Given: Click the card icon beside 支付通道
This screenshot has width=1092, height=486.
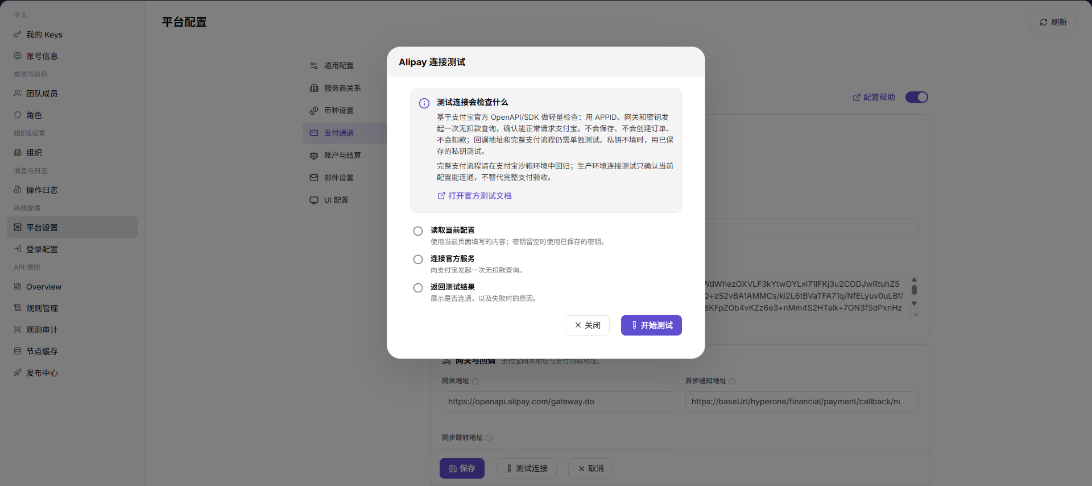Looking at the screenshot, I should tap(314, 133).
